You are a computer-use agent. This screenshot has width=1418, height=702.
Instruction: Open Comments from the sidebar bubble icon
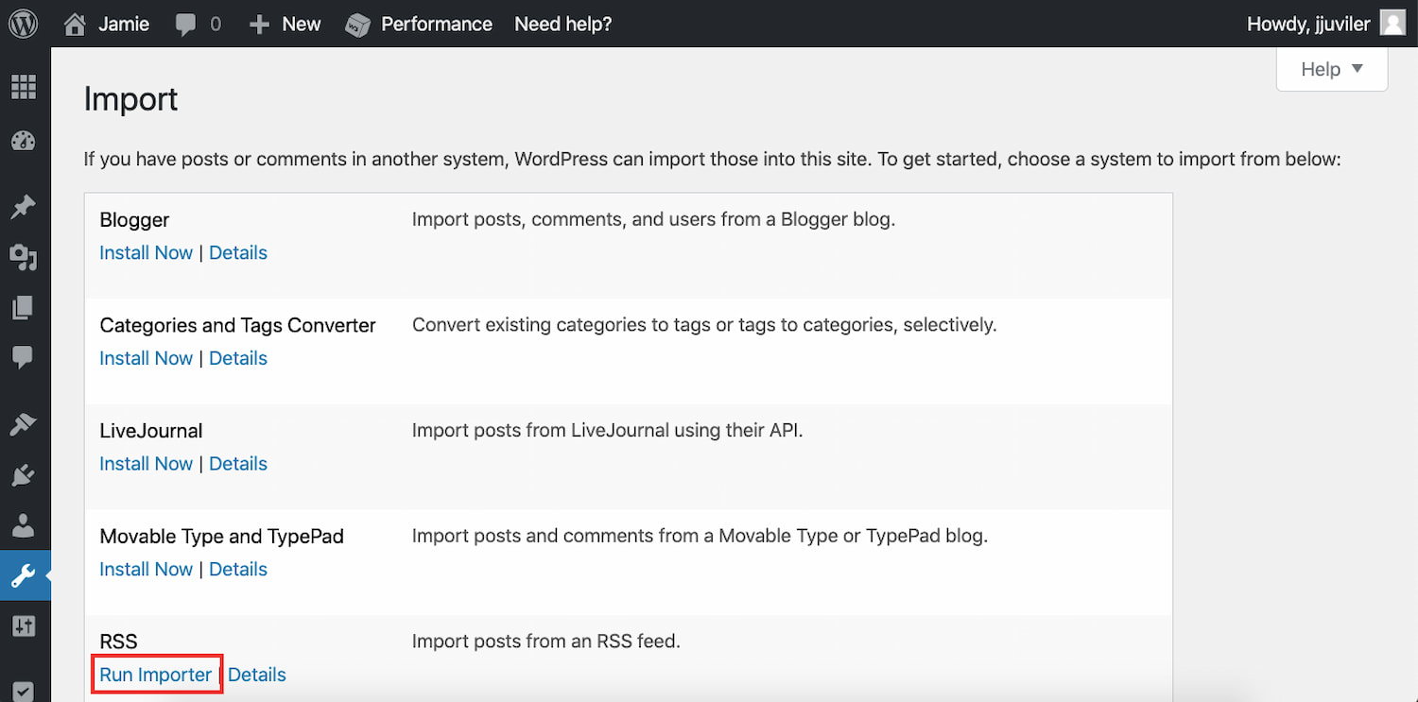(23, 357)
